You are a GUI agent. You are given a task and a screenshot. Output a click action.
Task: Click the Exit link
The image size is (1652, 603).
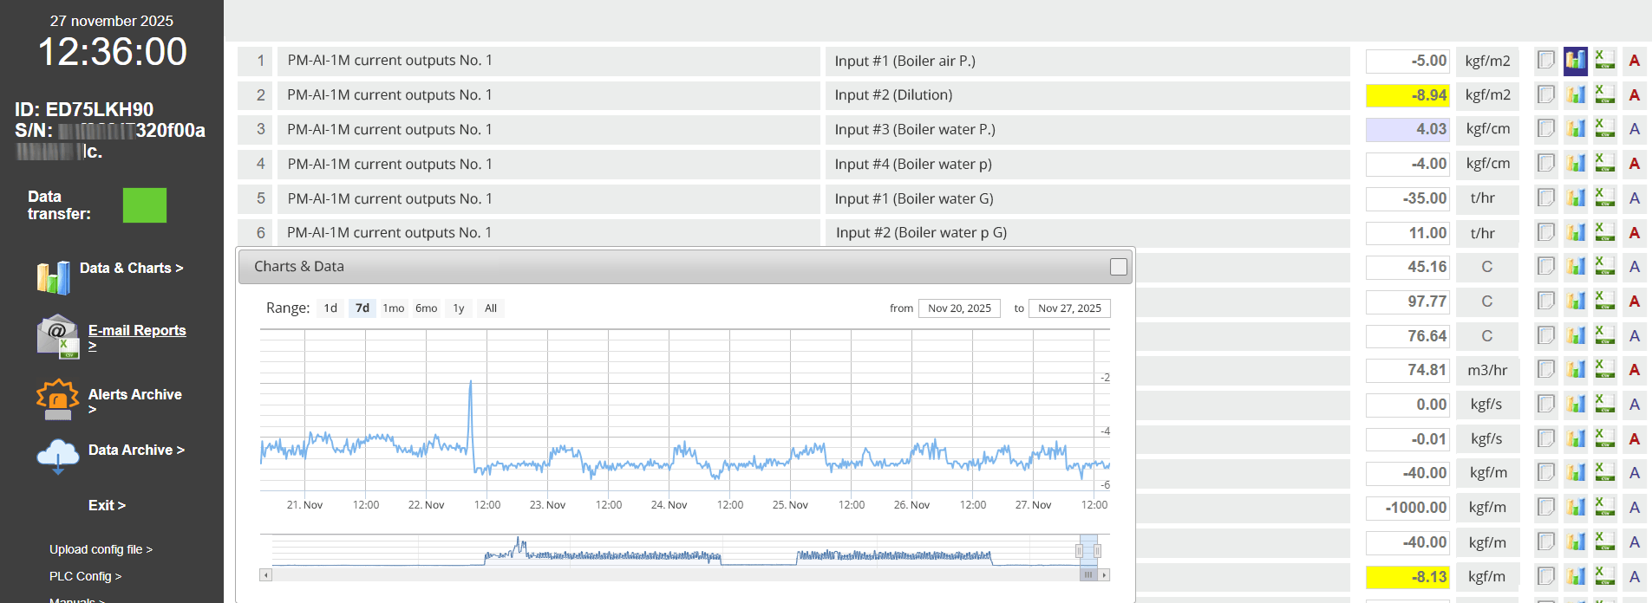107,505
